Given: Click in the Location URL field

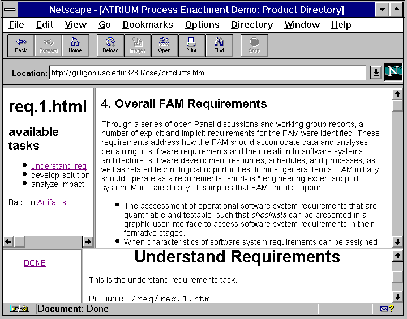Looking at the screenshot, I should (207, 73).
